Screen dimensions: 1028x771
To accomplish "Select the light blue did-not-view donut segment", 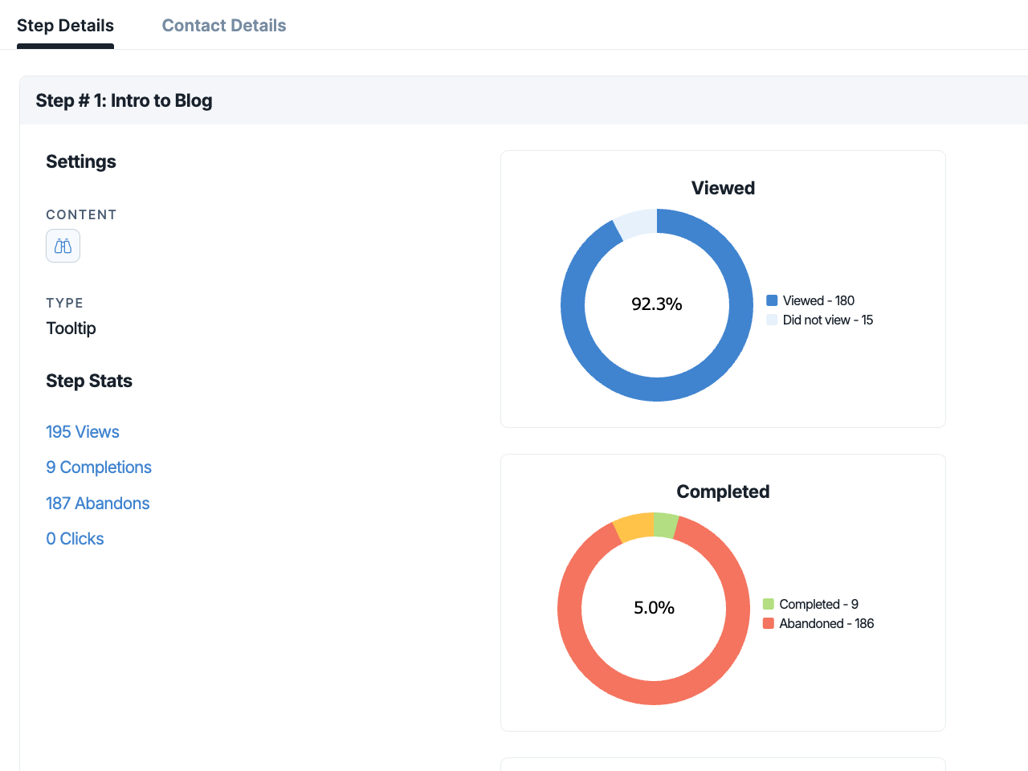I will (x=638, y=223).
